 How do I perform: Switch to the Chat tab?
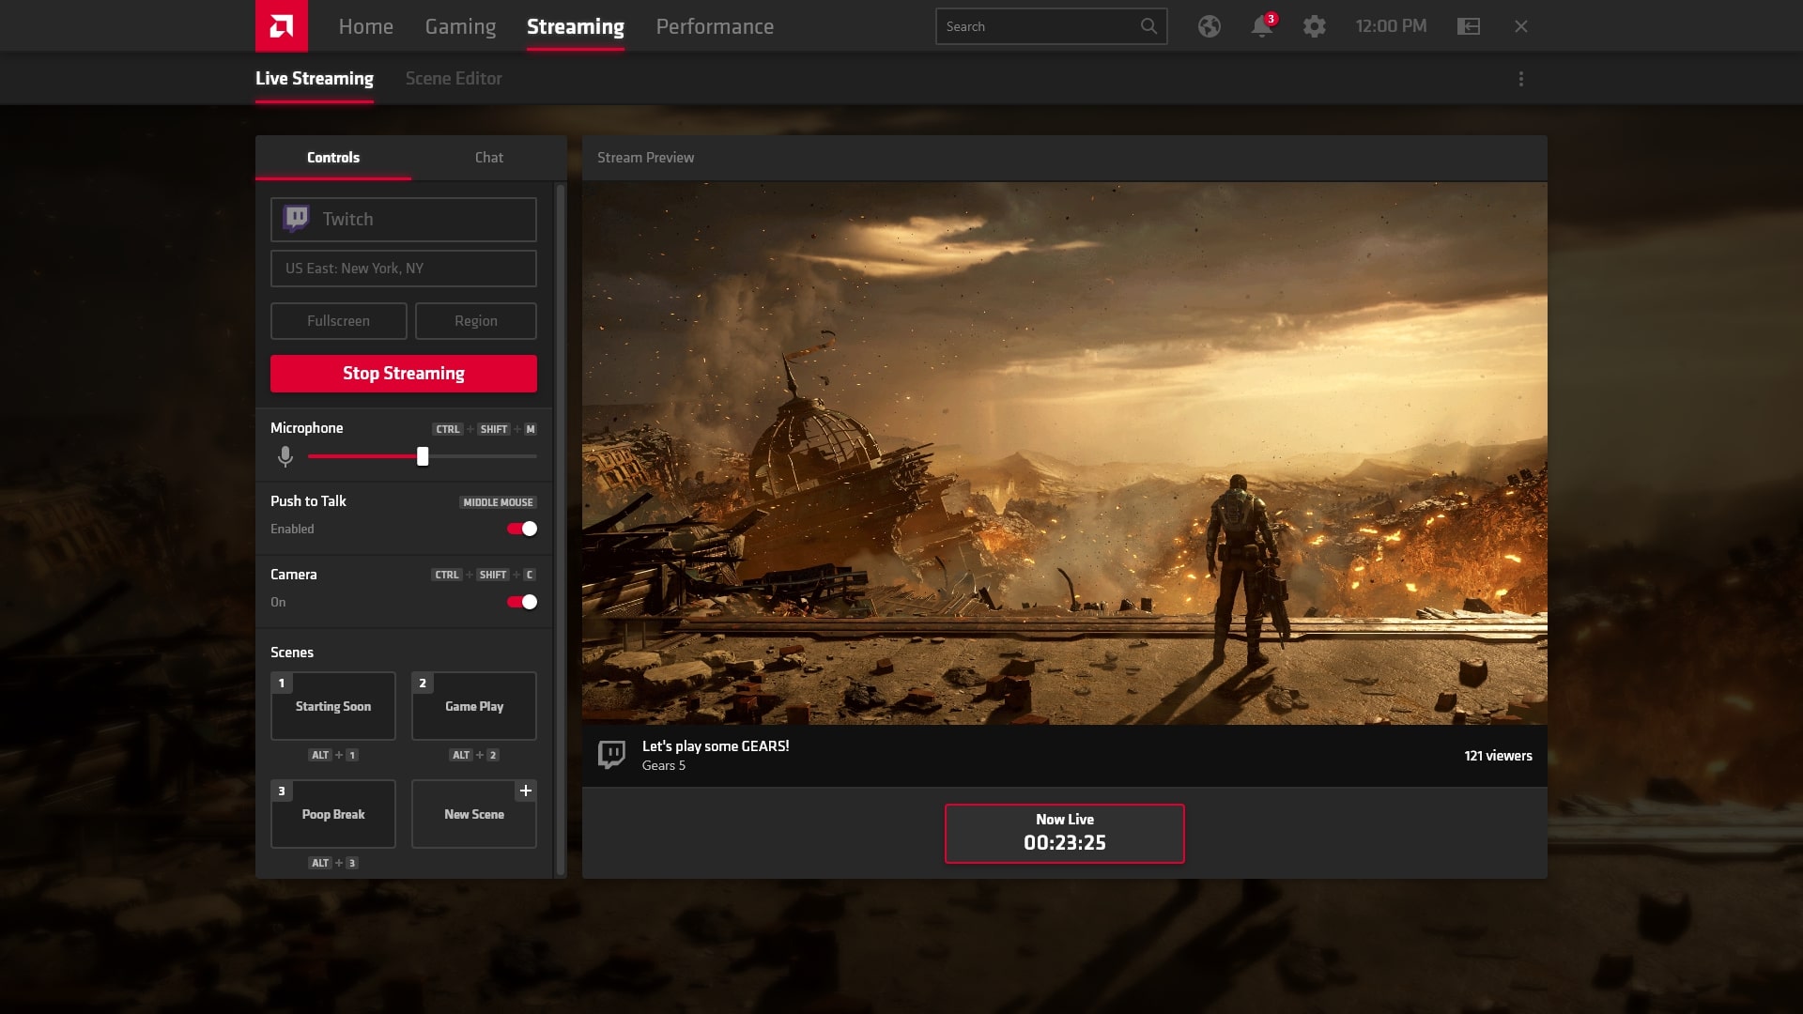pyautogui.click(x=488, y=156)
